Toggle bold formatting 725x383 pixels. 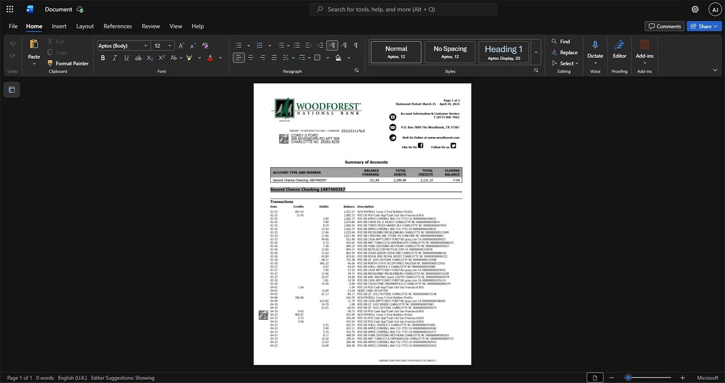coord(103,57)
